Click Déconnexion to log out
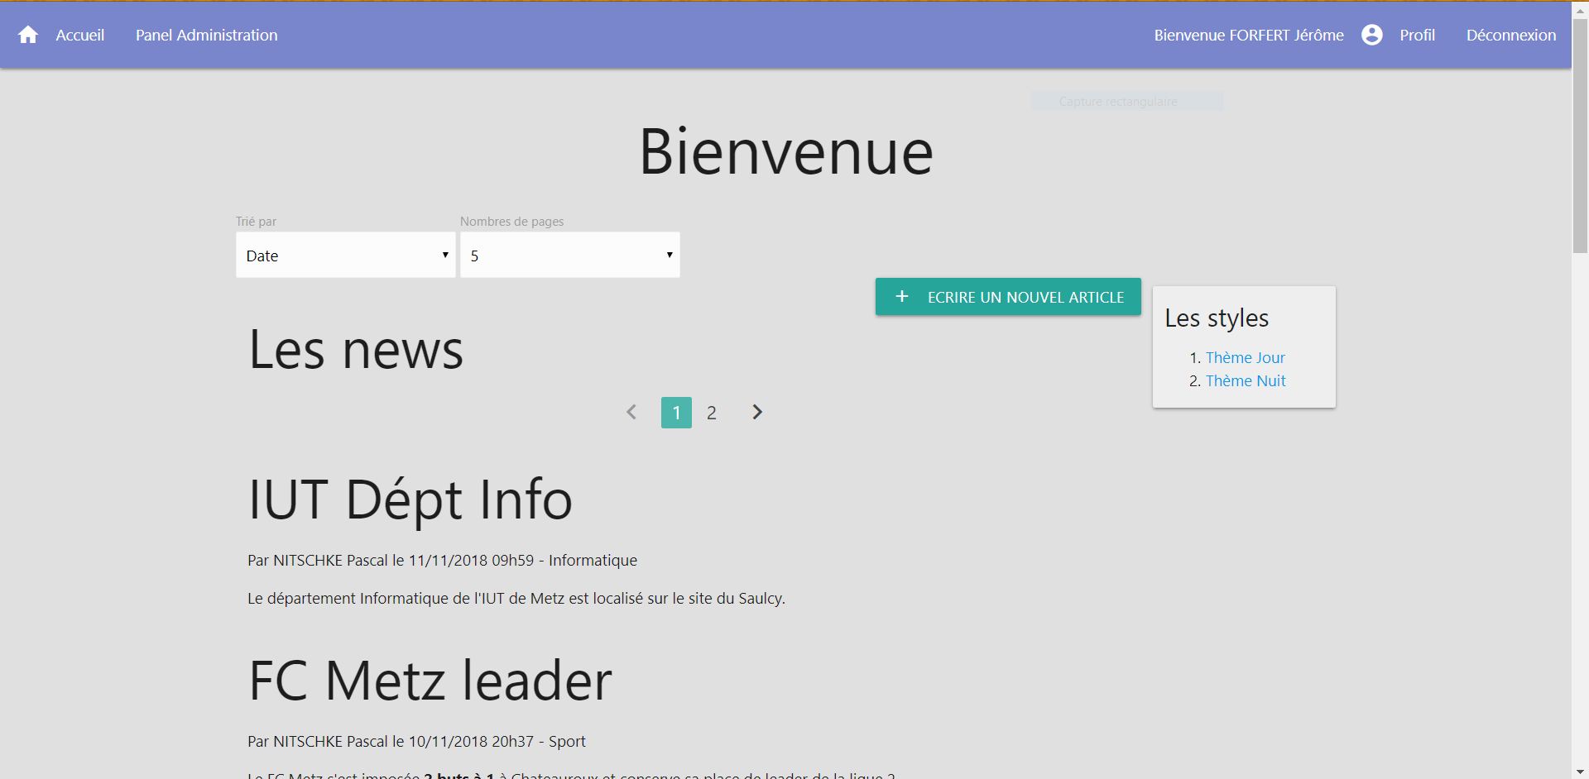 [1511, 35]
